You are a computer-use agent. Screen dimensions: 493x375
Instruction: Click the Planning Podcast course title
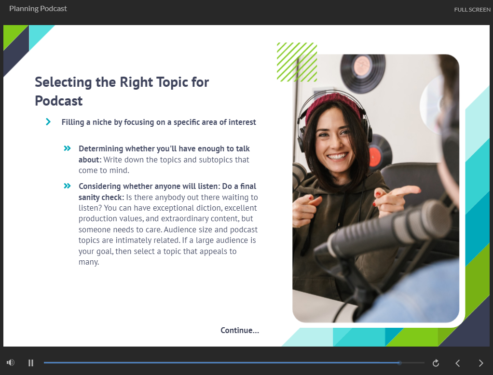(x=38, y=9)
